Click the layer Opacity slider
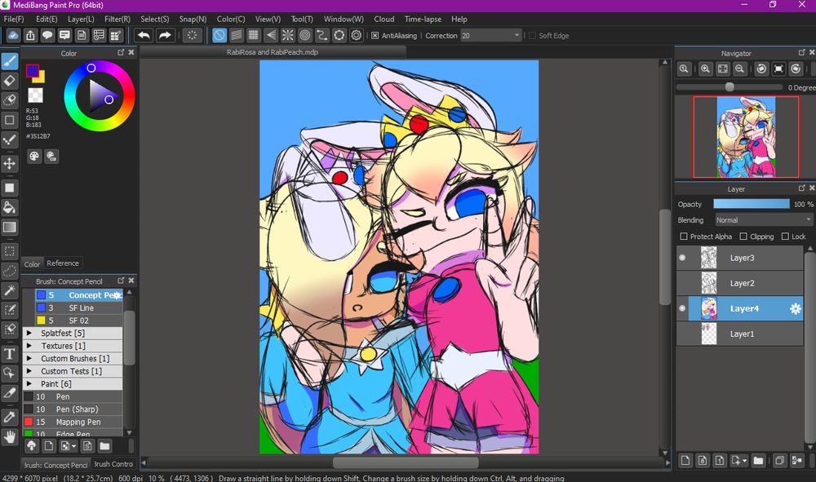 pyautogui.click(x=751, y=204)
